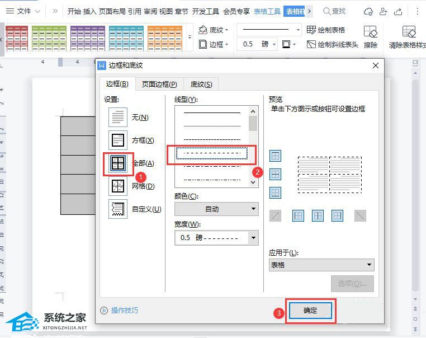Click the share export icon
Screen dimensions: 426x338
398,11
